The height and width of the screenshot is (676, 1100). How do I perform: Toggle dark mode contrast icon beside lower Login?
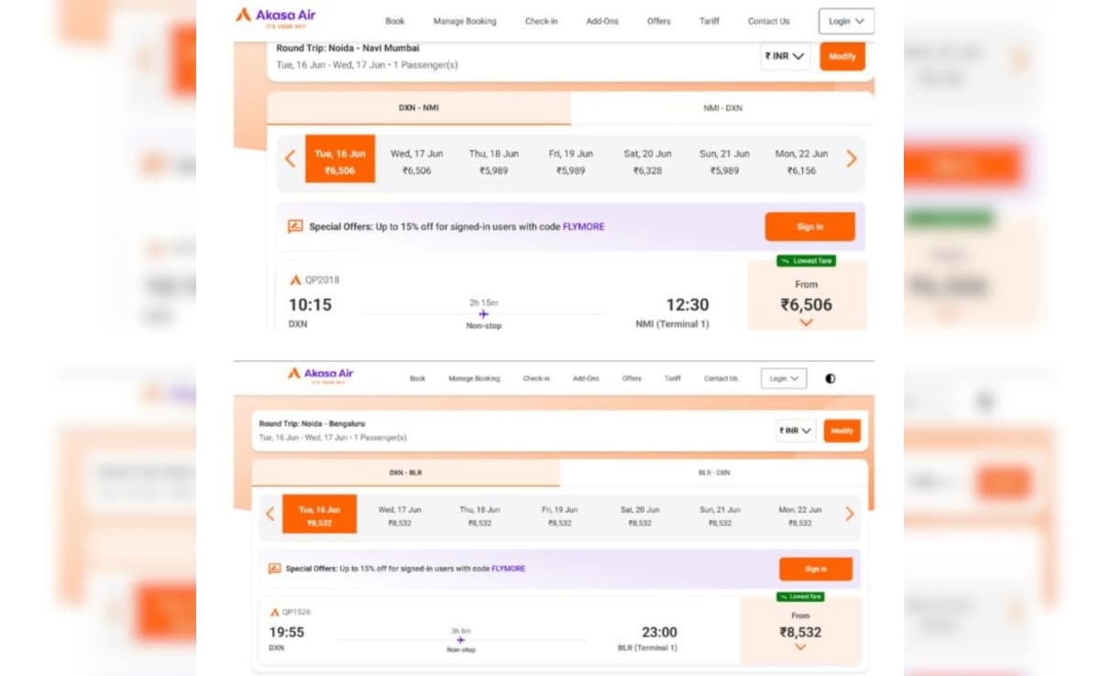pyautogui.click(x=830, y=378)
